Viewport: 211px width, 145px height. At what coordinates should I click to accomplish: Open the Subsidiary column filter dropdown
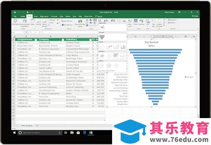(x=90, y=40)
